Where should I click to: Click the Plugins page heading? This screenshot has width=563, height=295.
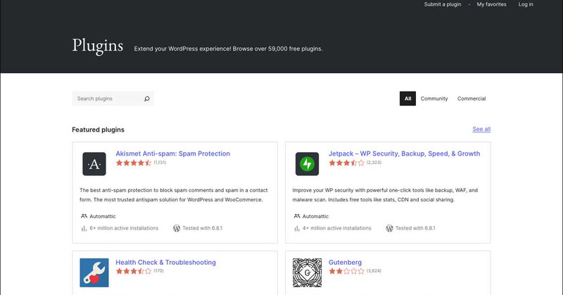coord(98,46)
